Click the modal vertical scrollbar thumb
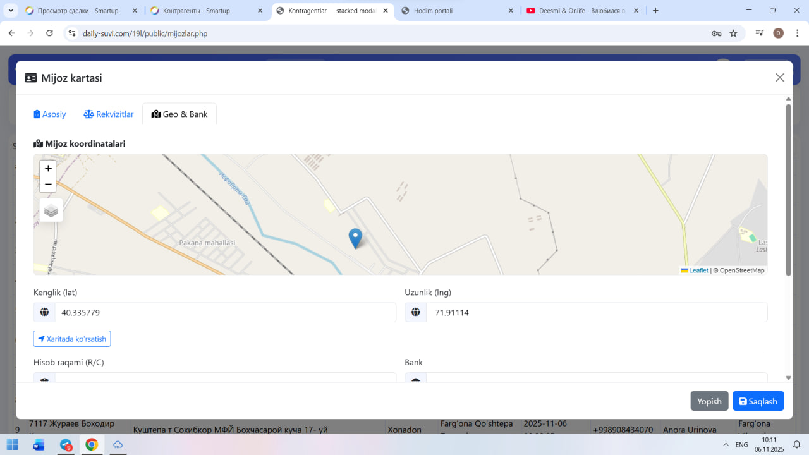Image resolution: width=809 pixels, height=455 pixels. (788, 190)
